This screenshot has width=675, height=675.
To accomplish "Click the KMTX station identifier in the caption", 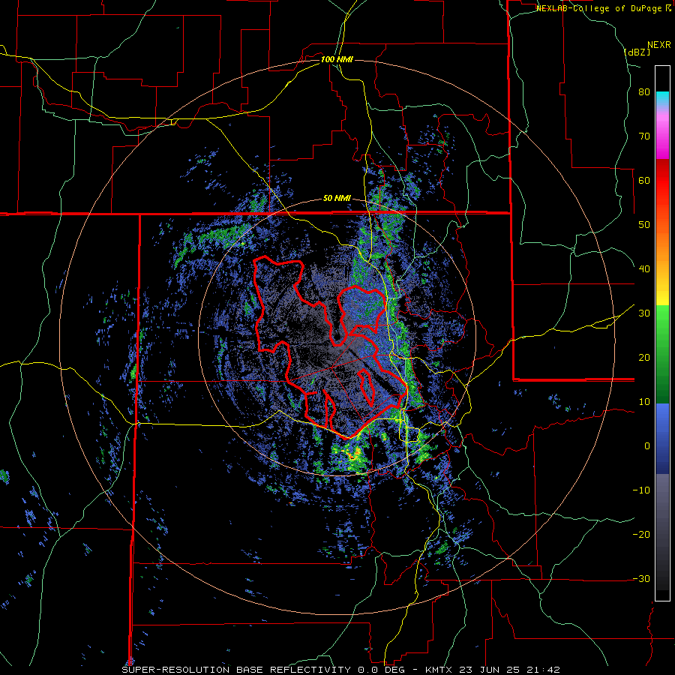I will pyautogui.click(x=439, y=670).
